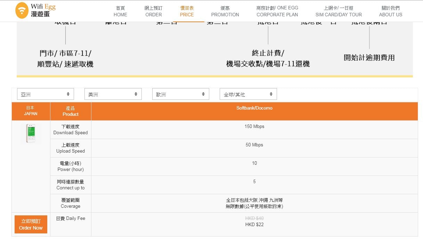Go to the ORDER page
The image size is (423, 240).
point(154,11)
